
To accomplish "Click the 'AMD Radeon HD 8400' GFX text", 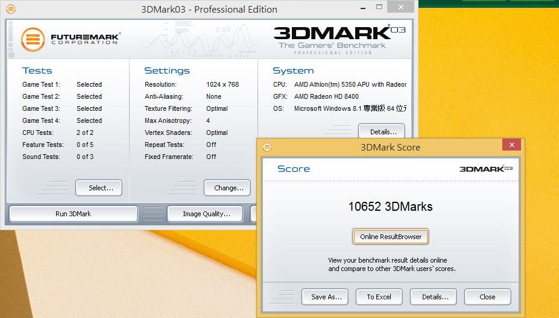I will point(326,96).
